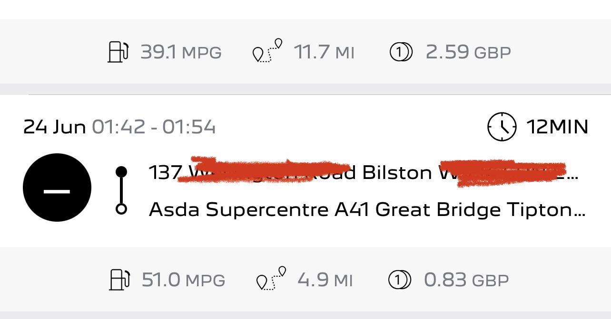Click the 2.59 GBP trip cost value
Screen dimensions: 611x319
(x=468, y=52)
